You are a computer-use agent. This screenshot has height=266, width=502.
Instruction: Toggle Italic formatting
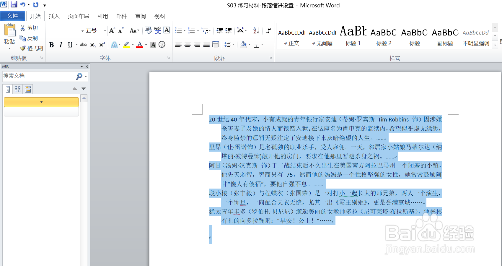click(61, 45)
